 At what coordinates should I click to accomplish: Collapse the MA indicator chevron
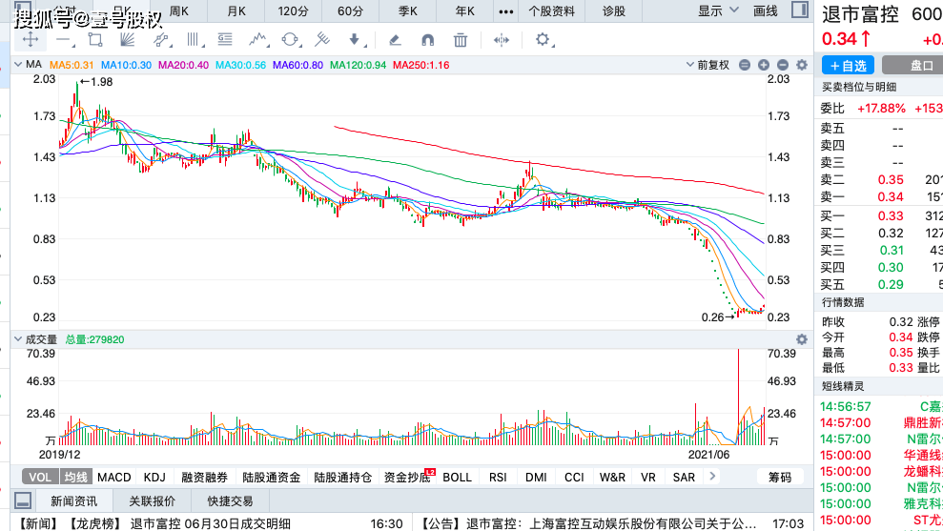click(18, 64)
